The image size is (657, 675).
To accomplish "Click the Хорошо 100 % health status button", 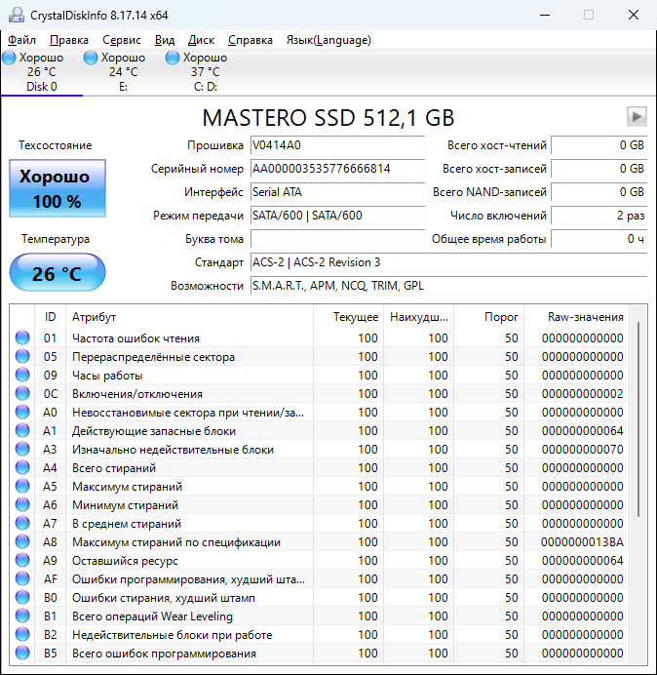I will tap(58, 188).
